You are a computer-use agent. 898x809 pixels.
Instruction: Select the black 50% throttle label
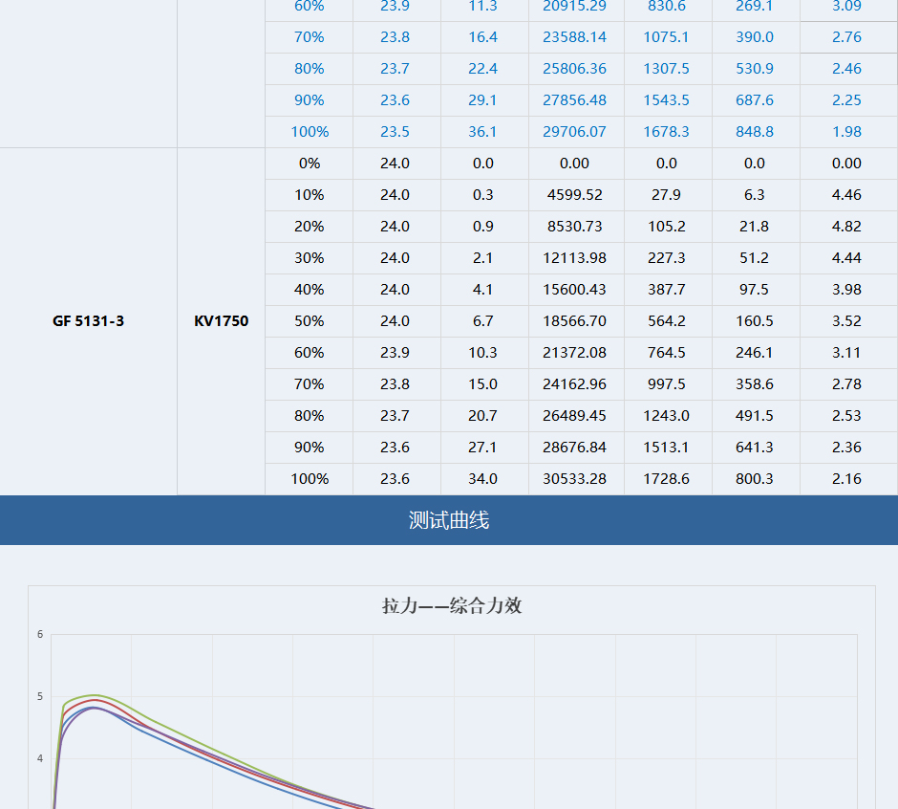tap(309, 321)
